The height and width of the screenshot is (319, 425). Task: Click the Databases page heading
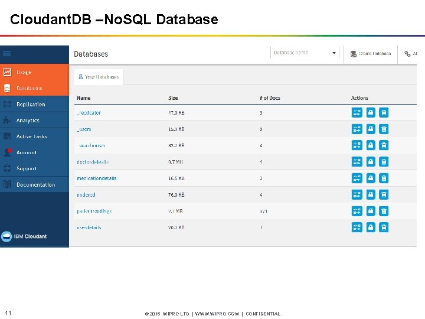pyautogui.click(x=91, y=54)
